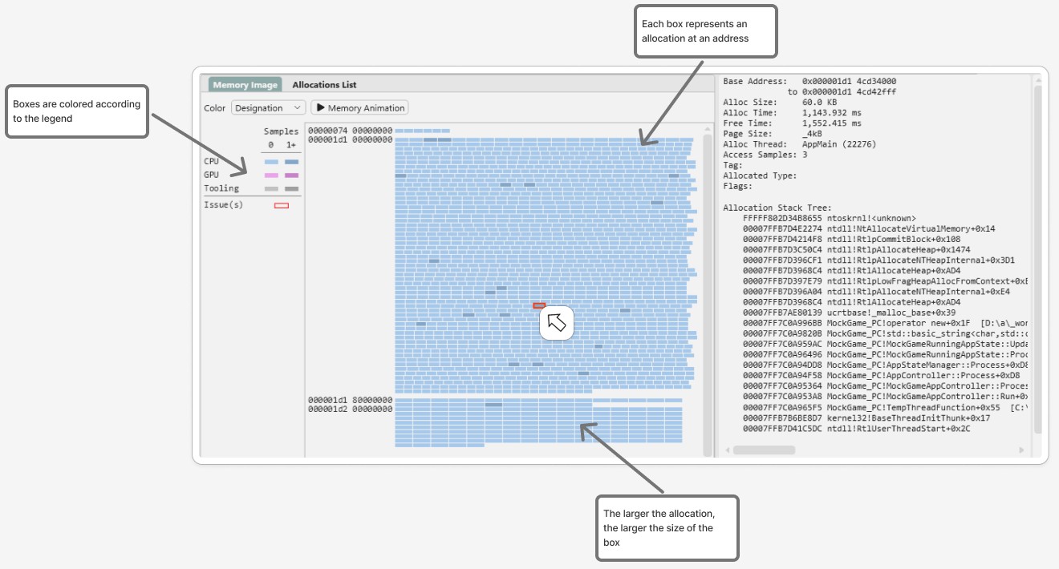Click the memory image vertical scrollbar
Viewport: 1059px width, 569px height.
point(707,289)
